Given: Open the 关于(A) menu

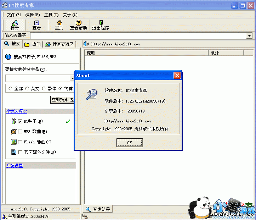Looking at the screenshot, I should click(x=70, y=15).
